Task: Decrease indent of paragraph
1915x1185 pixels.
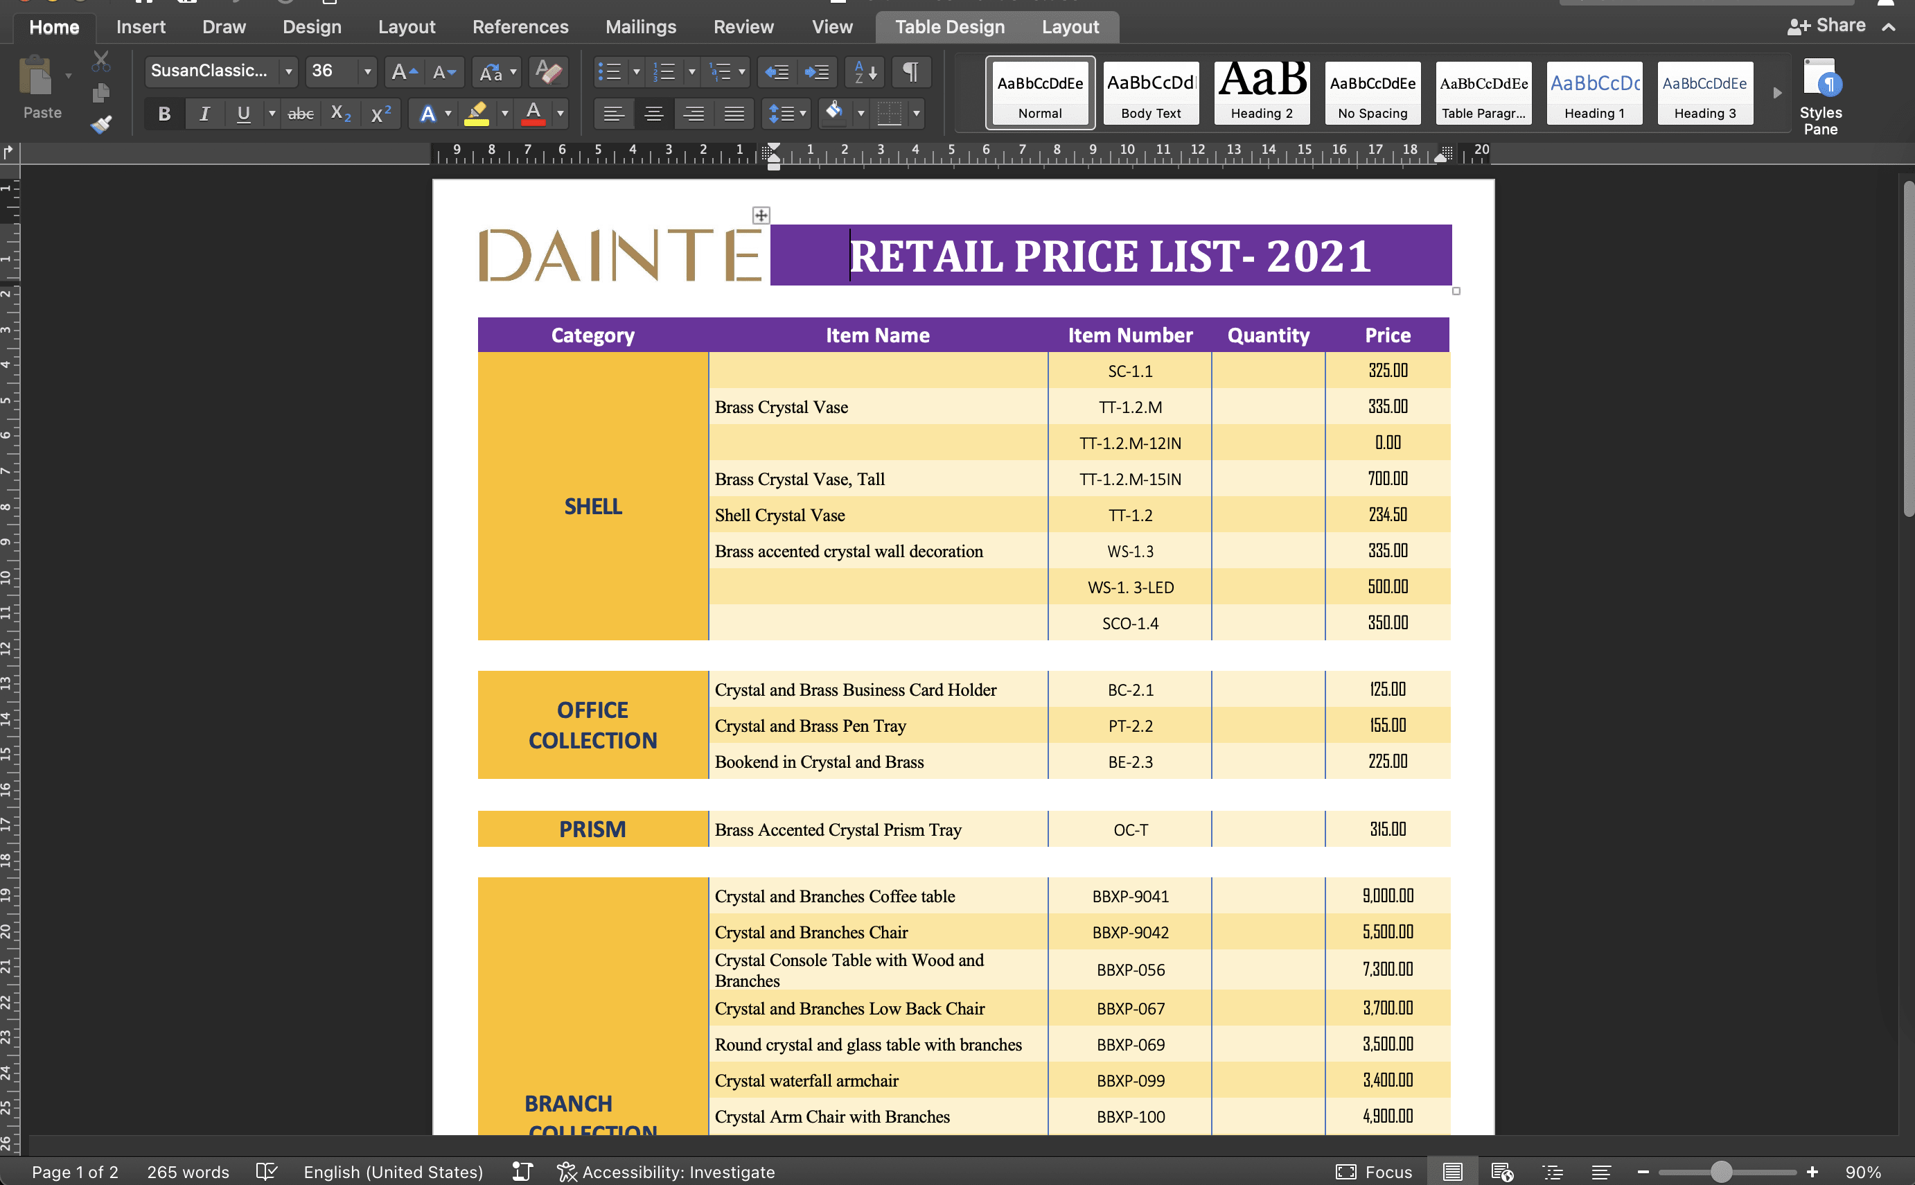Action: pos(777,72)
